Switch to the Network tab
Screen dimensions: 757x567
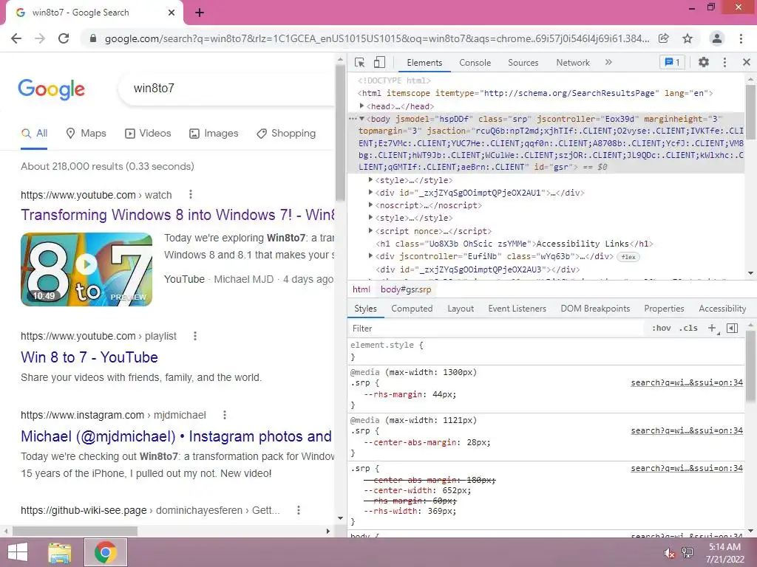(x=573, y=63)
